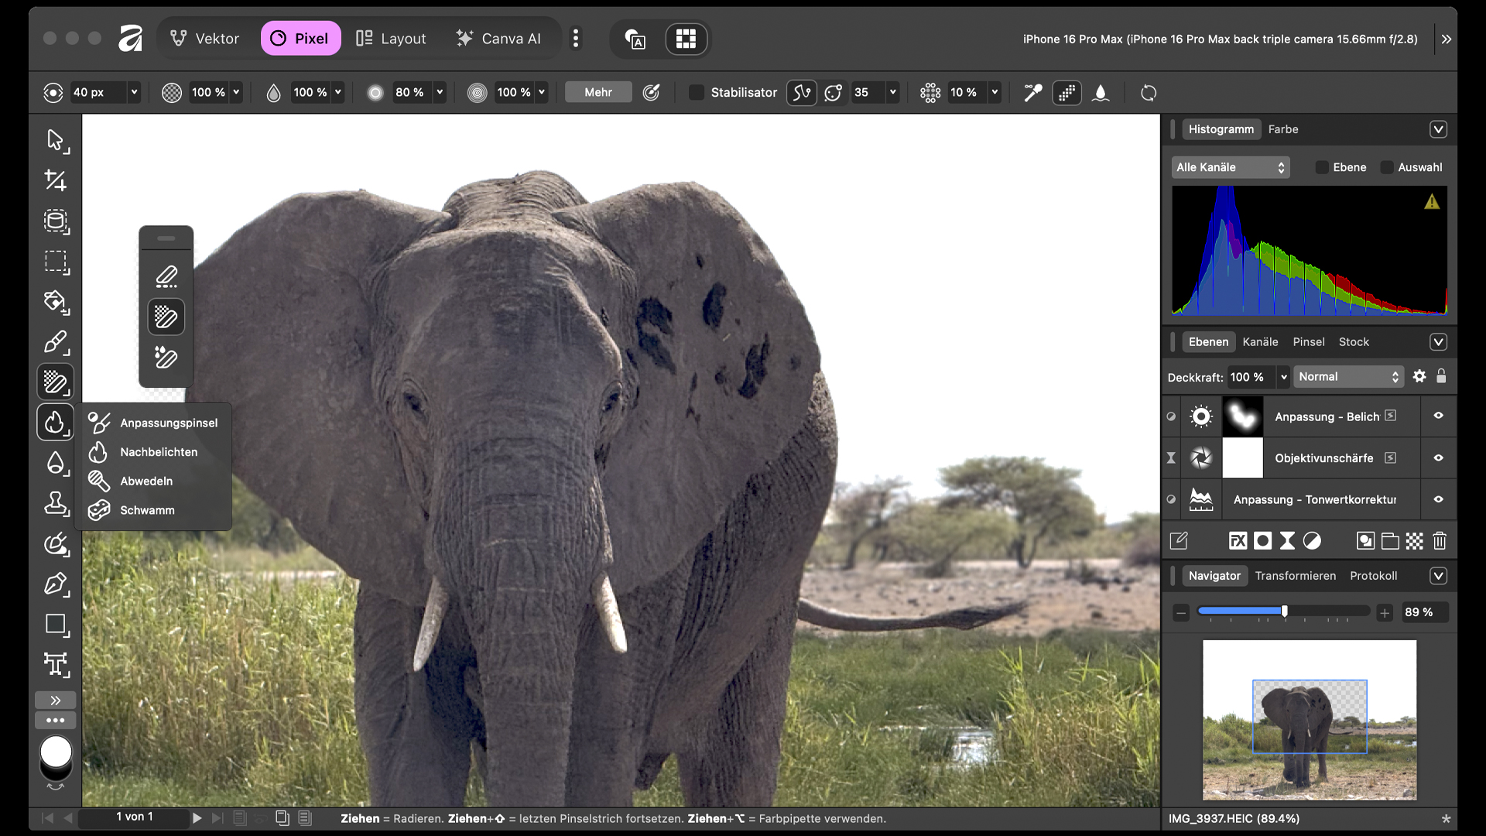Select the Pen tool
This screenshot has height=836, width=1486.
56,584
